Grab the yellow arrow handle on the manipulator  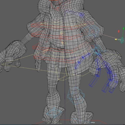116,39
